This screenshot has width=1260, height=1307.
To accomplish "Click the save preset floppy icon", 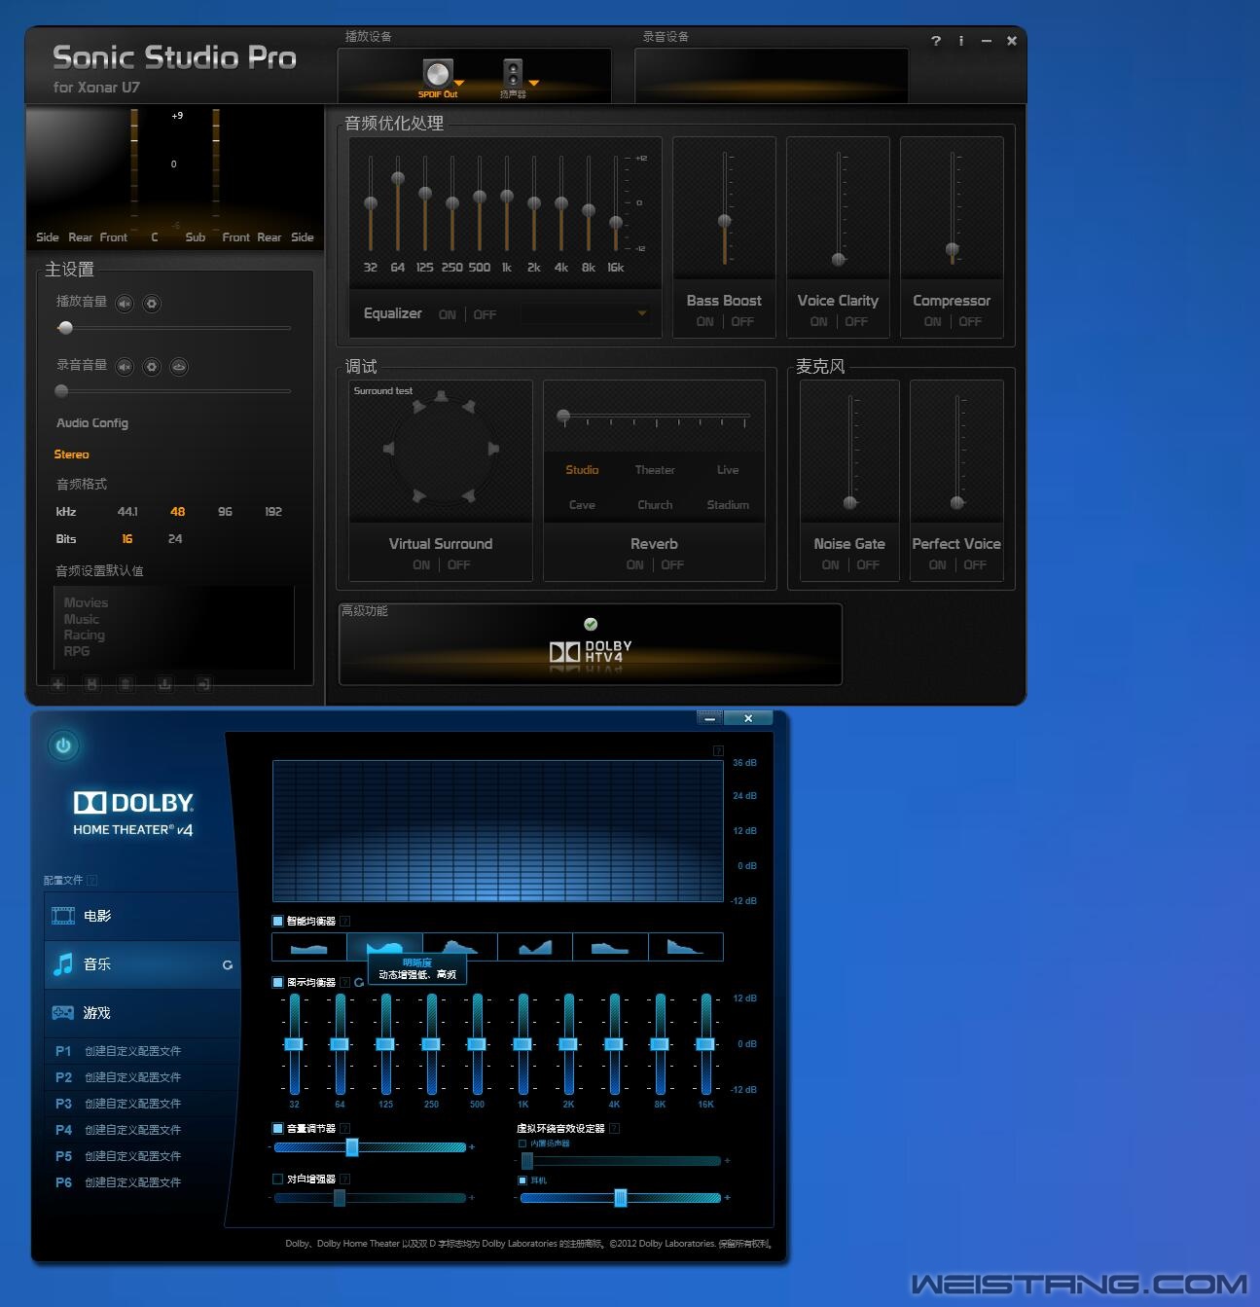I will (x=92, y=684).
